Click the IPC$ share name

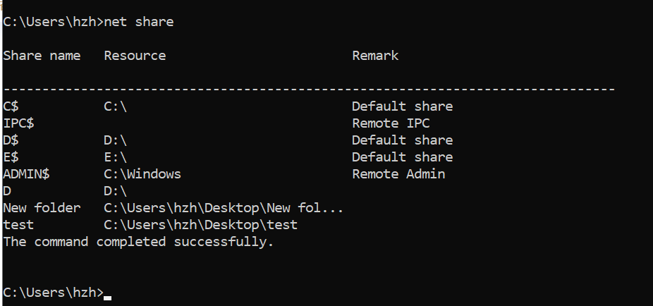(x=18, y=123)
